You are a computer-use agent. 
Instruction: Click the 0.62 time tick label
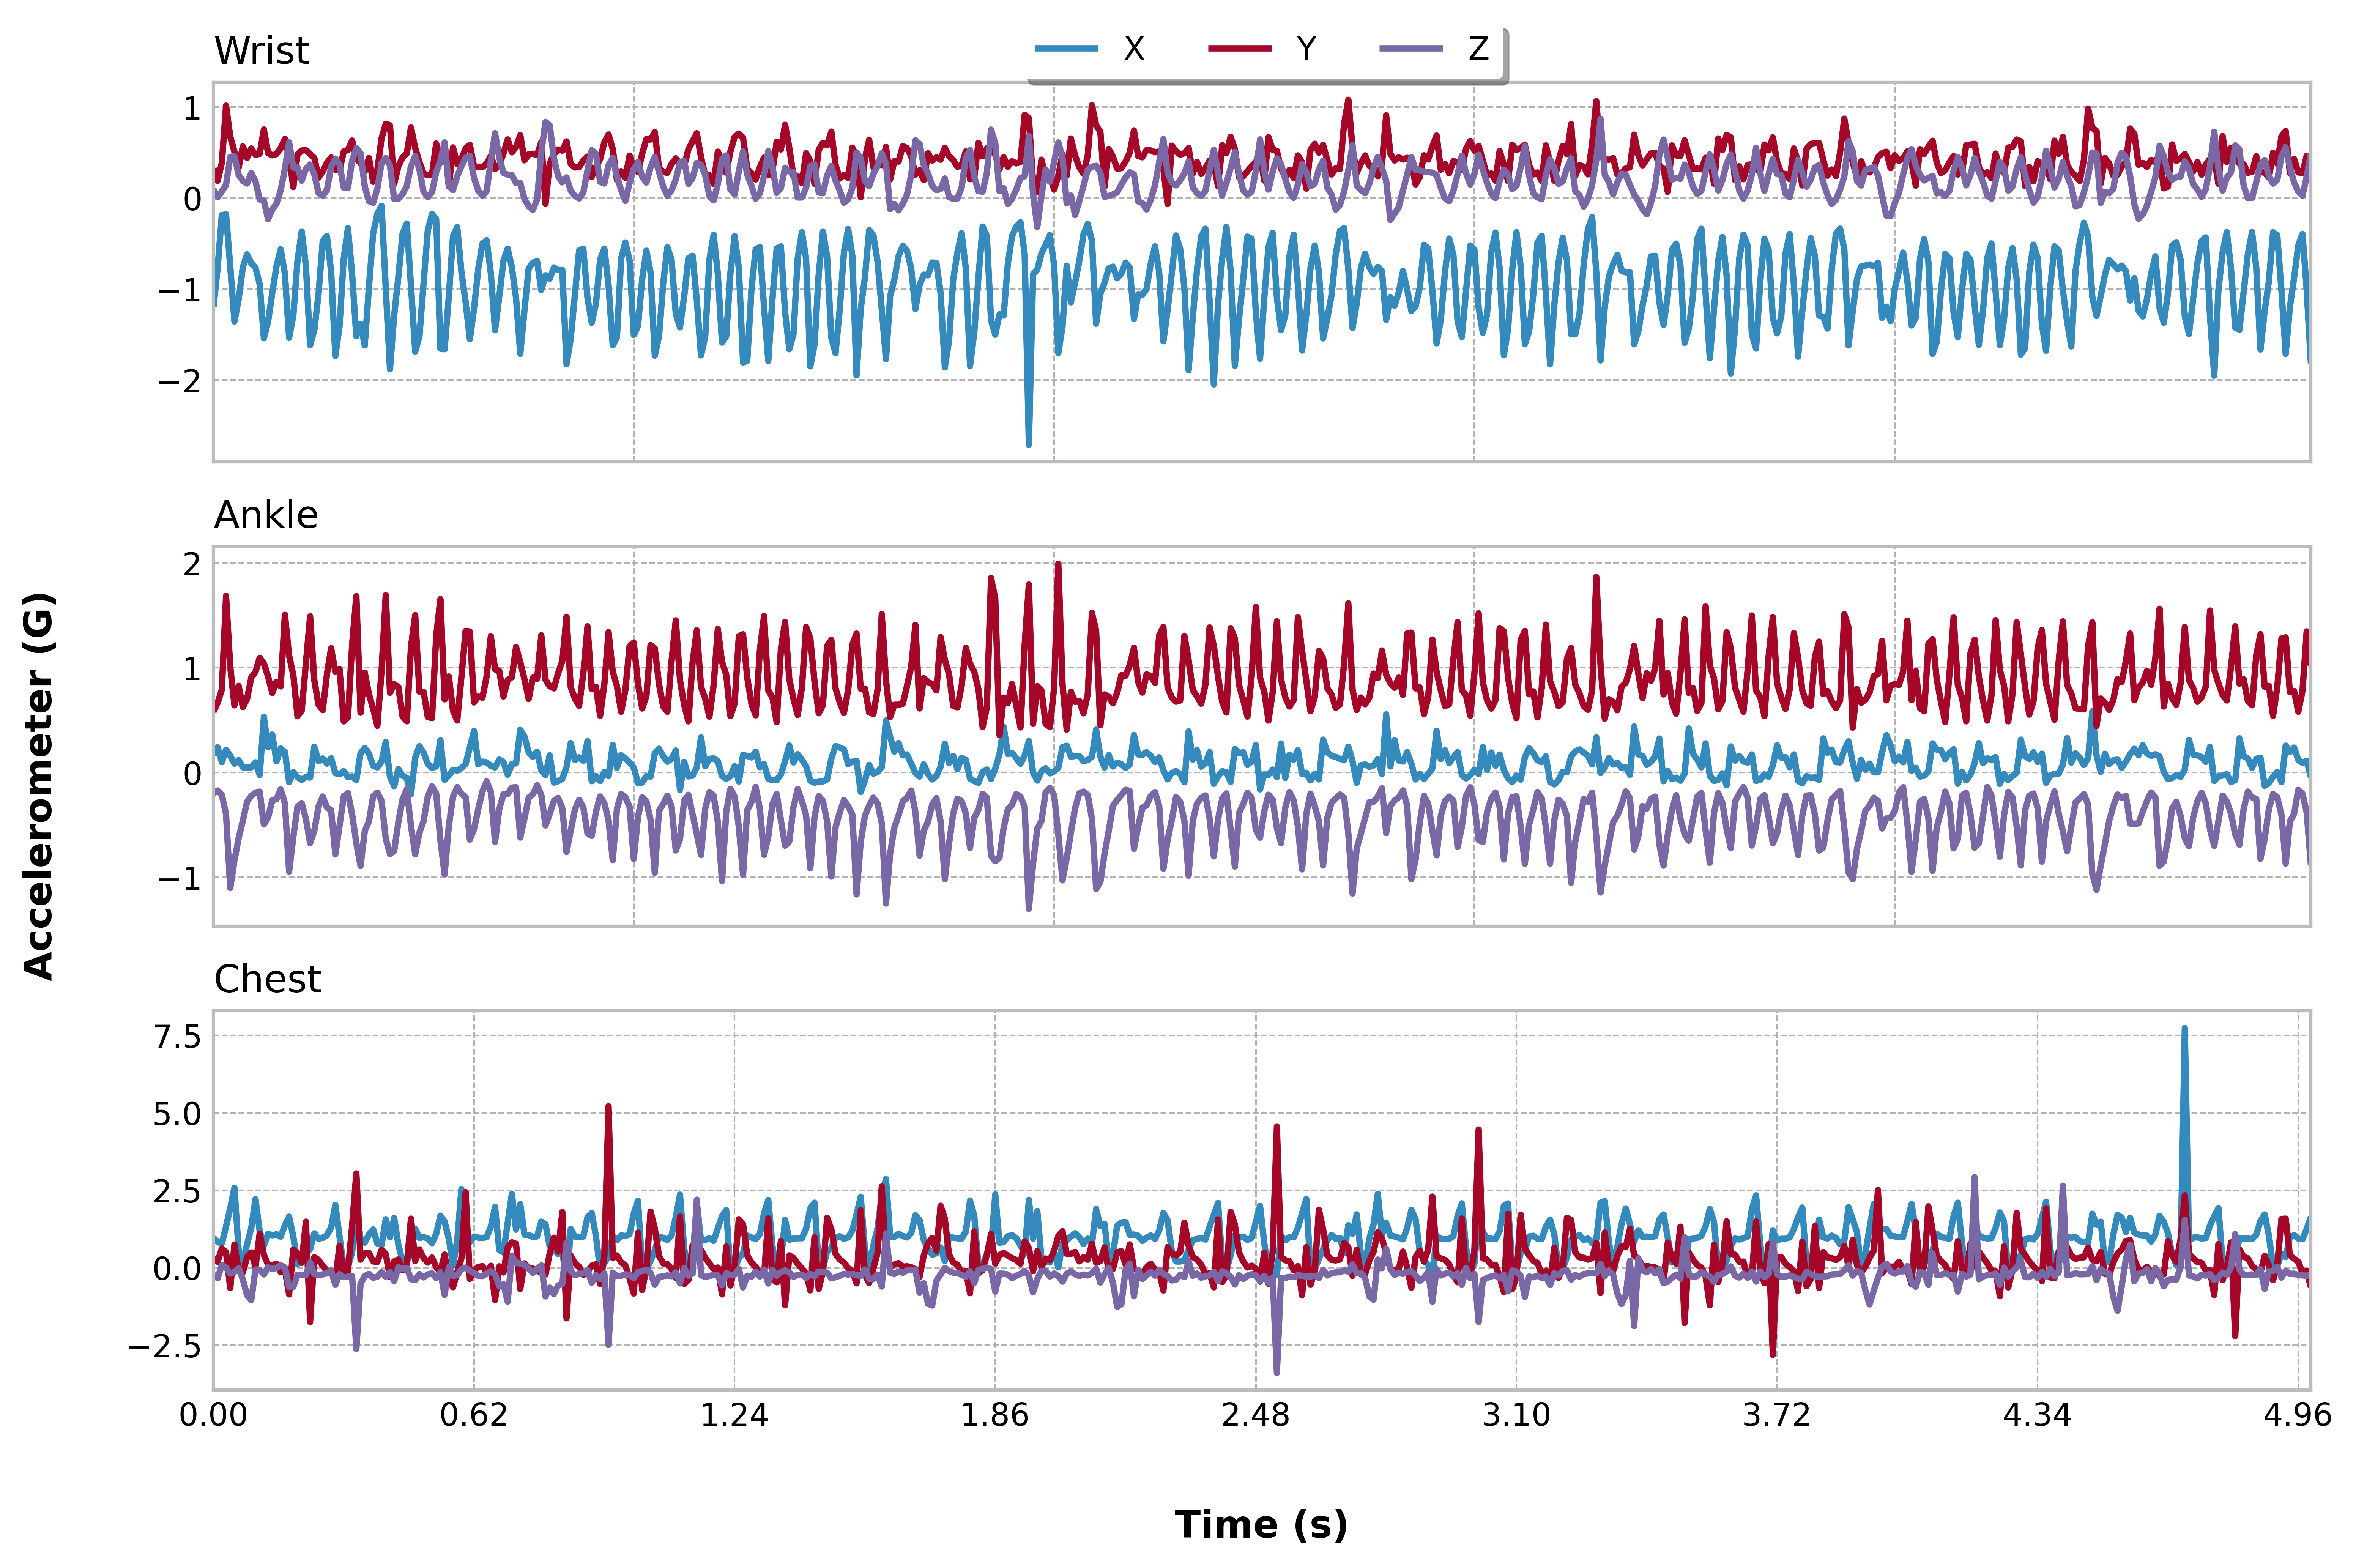point(474,1415)
